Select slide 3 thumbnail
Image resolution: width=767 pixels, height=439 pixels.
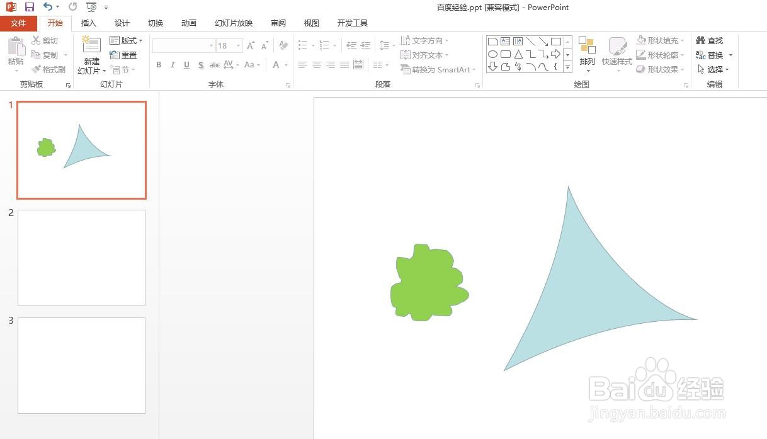(81, 365)
